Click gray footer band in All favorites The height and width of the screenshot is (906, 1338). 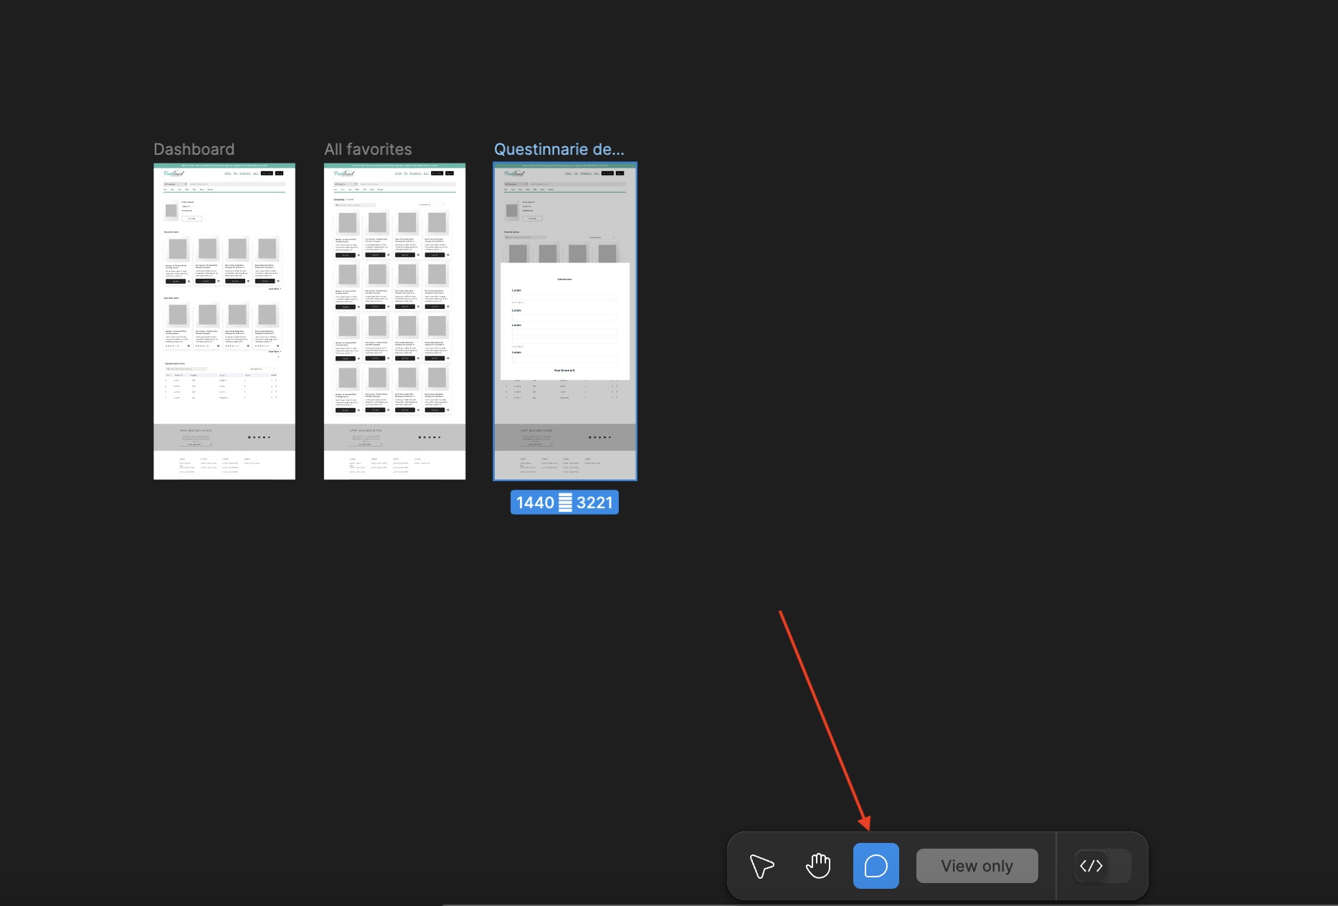pos(394,437)
